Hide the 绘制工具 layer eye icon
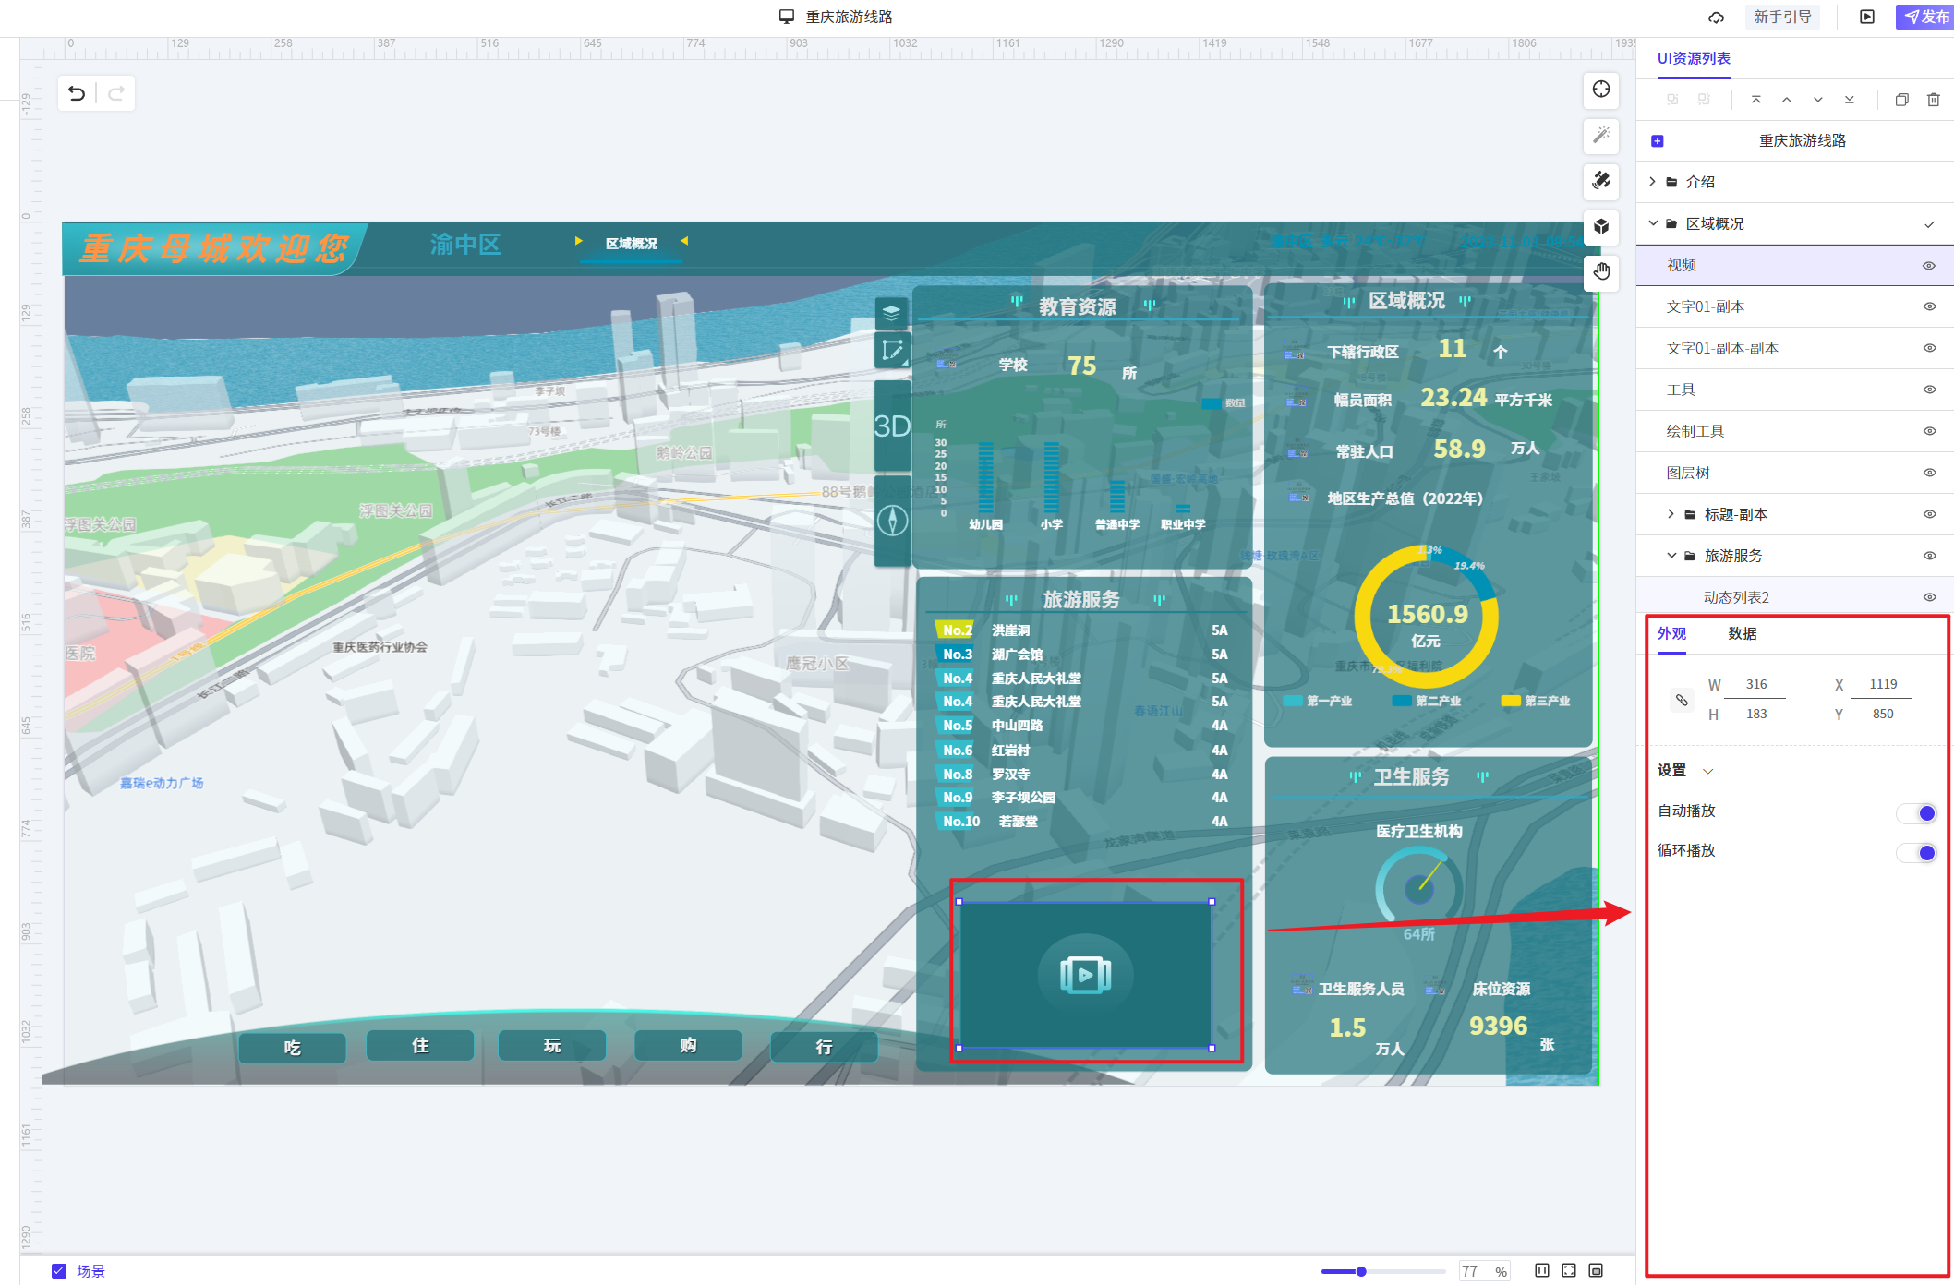1954x1285 pixels. 1929,431
